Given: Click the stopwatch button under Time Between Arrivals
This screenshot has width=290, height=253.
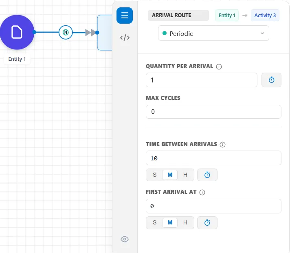Looking at the screenshot, I should pyautogui.click(x=207, y=175).
